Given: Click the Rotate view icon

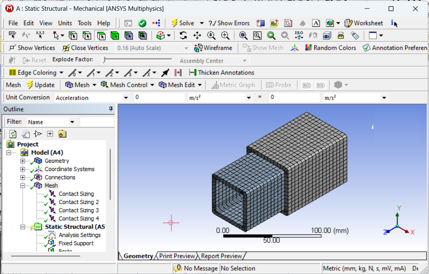Looking at the screenshot, I should pyautogui.click(x=183, y=35).
